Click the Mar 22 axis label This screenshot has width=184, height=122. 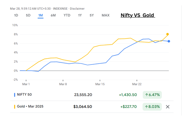pyautogui.click(x=137, y=84)
